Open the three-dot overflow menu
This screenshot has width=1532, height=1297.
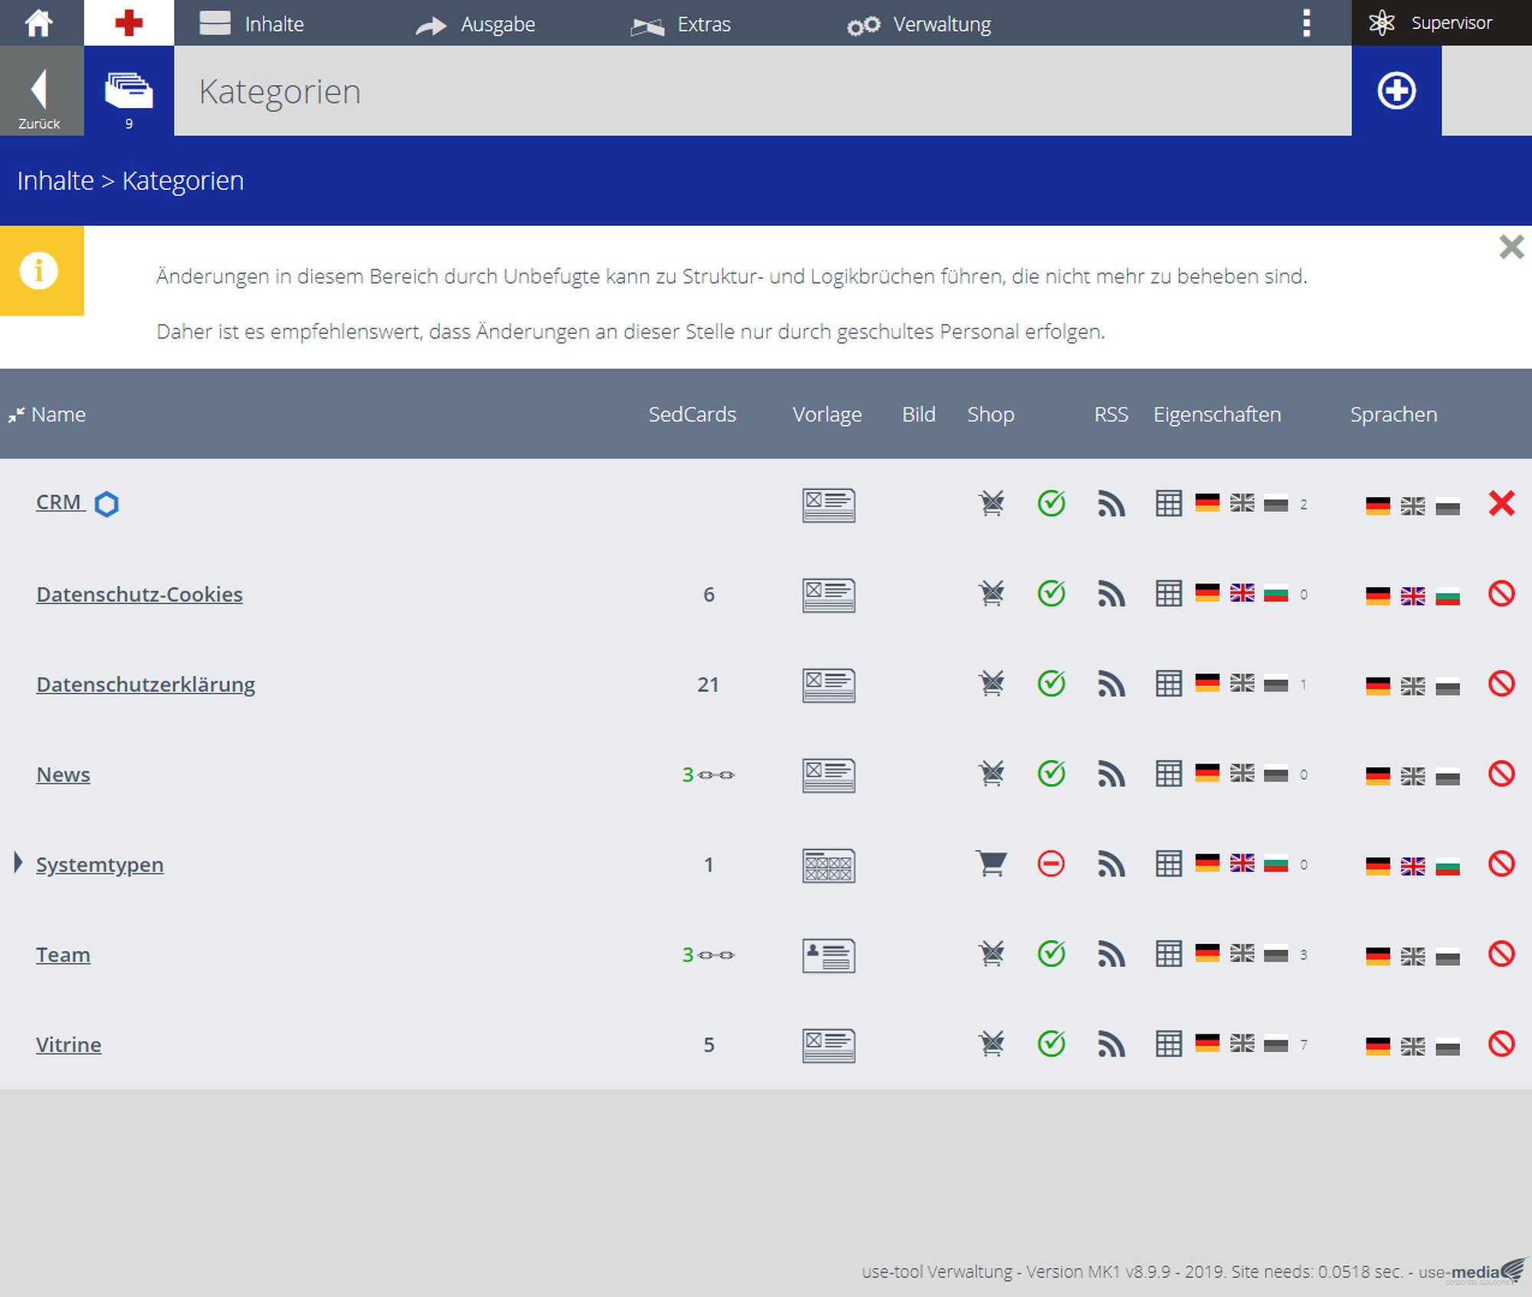coord(1307,23)
